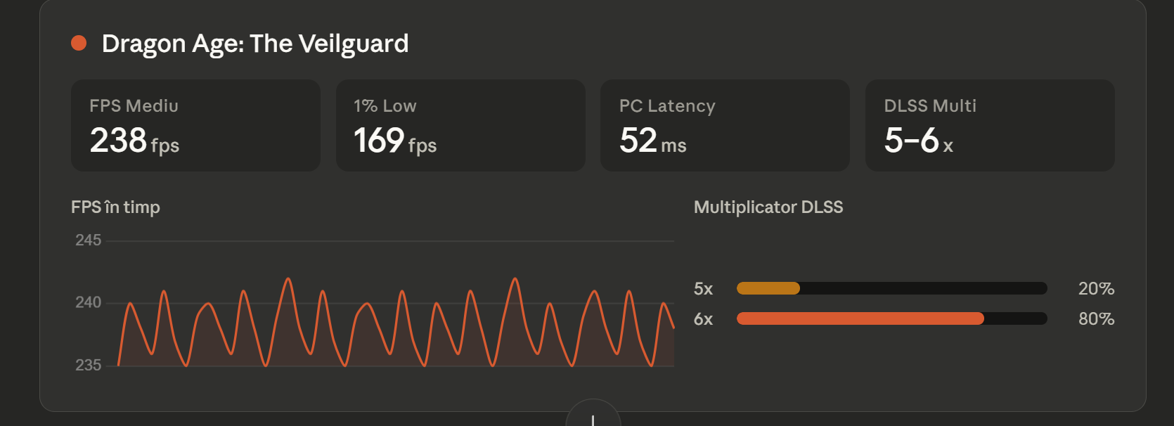Click the 235 axis label
The height and width of the screenshot is (426, 1174).
pos(89,365)
